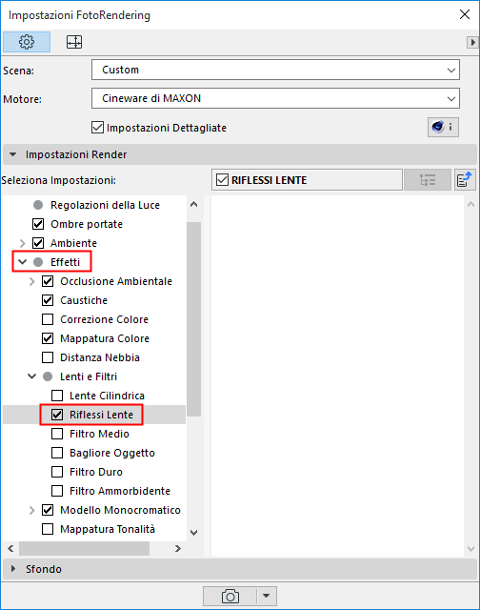Image resolution: width=480 pixels, height=610 pixels.
Task: Expand the Ambiente tree node
Action: (x=23, y=243)
